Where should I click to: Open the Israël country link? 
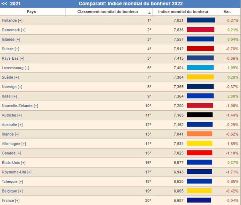point(7,96)
